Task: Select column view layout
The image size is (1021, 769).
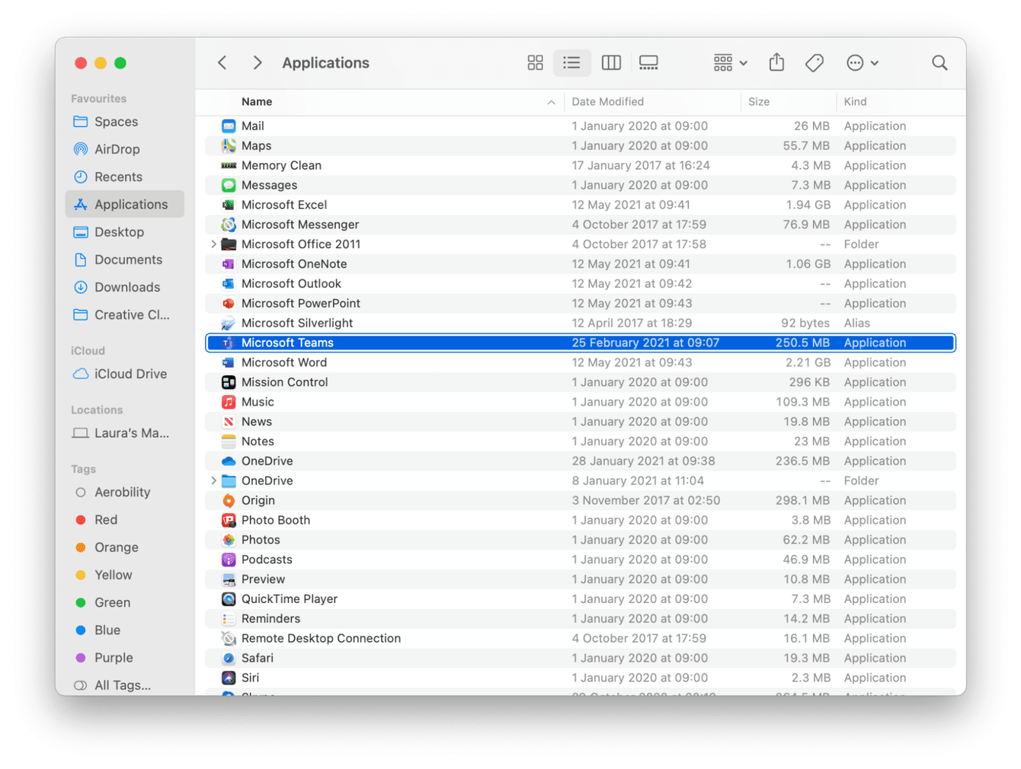Action: click(x=611, y=62)
